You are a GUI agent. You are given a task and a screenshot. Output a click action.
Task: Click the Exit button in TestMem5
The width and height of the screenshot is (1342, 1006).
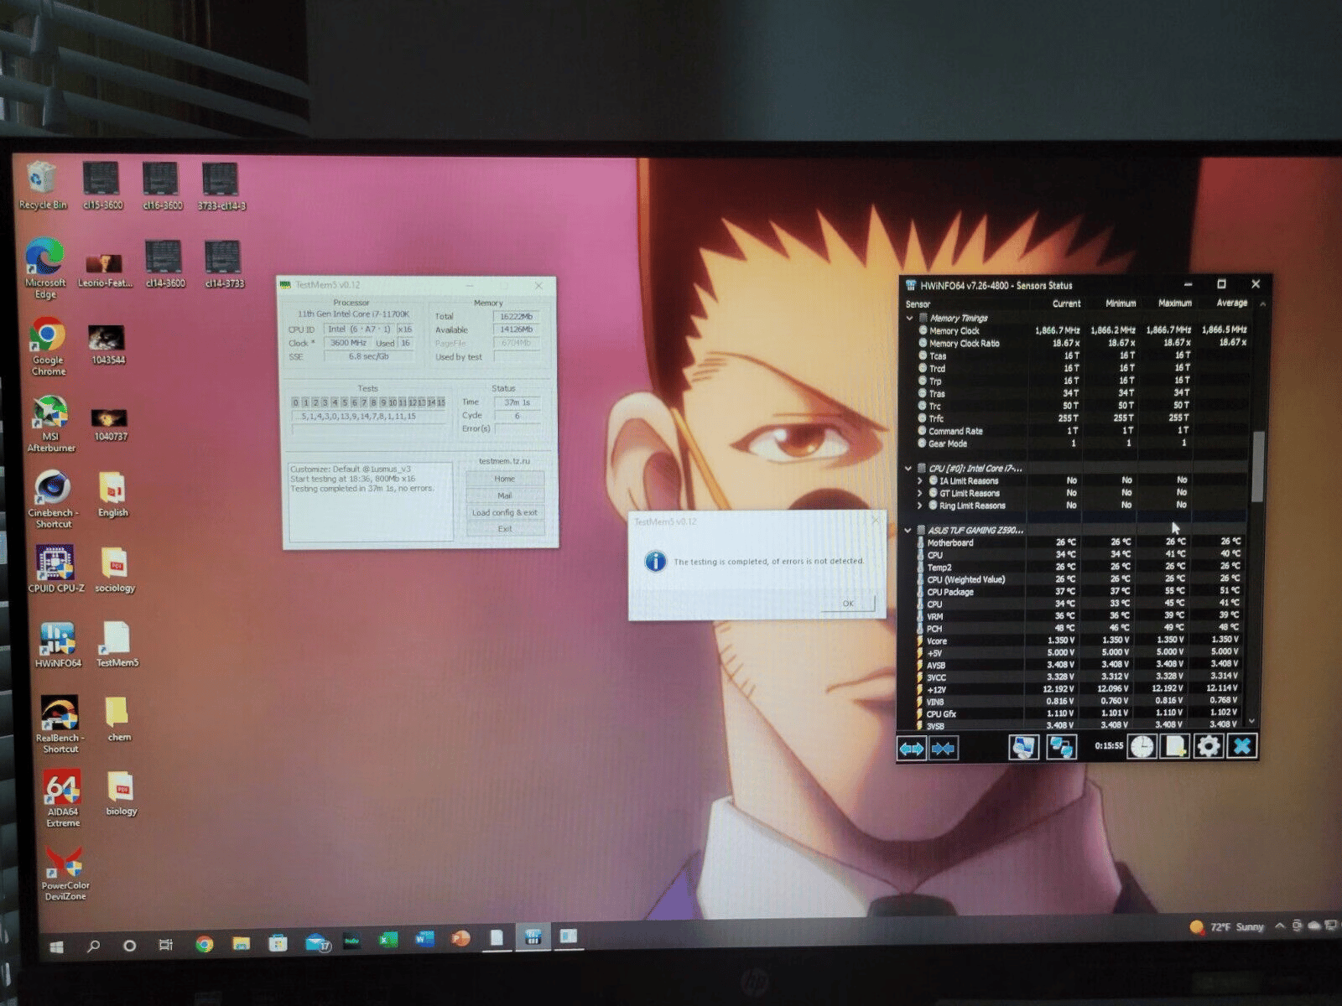tap(504, 529)
